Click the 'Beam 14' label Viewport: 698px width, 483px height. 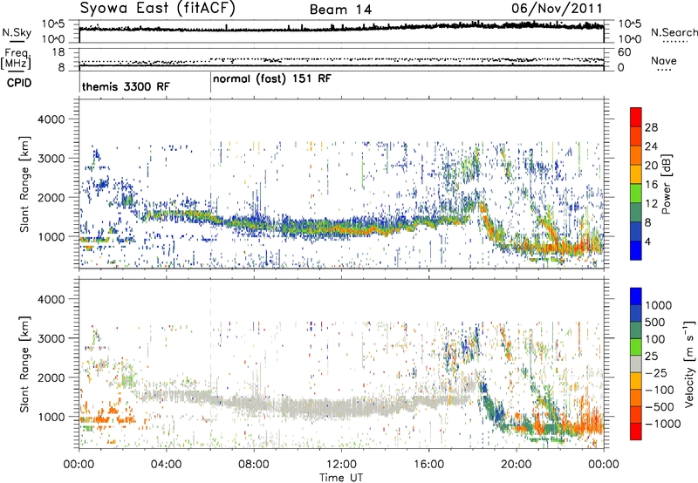coord(340,10)
